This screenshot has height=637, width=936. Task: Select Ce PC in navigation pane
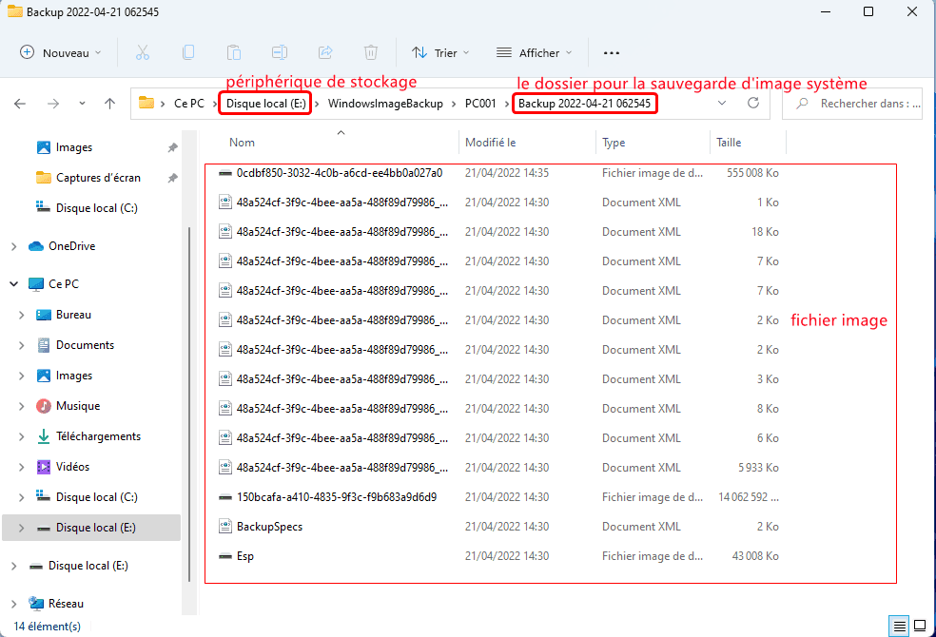tap(64, 284)
